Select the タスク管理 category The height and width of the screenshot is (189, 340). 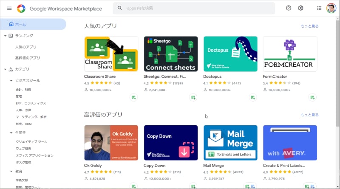coord(23,162)
